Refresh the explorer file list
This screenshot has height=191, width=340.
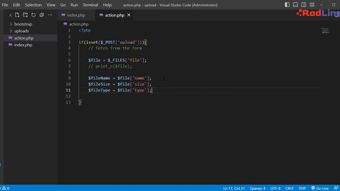[33, 15]
